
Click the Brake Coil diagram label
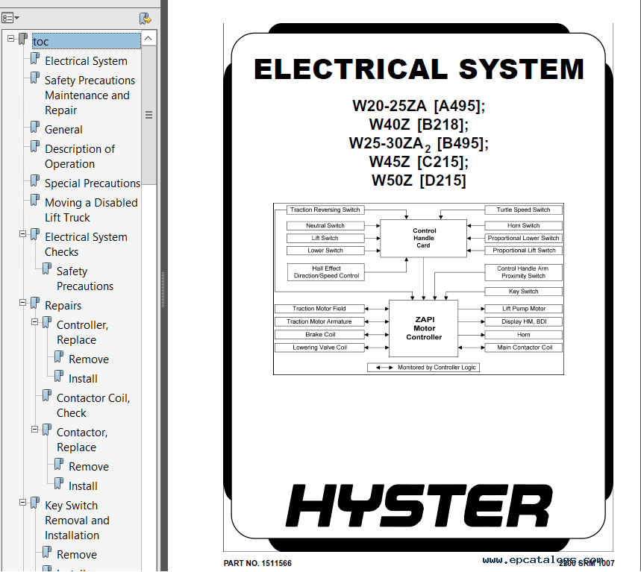click(319, 335)
